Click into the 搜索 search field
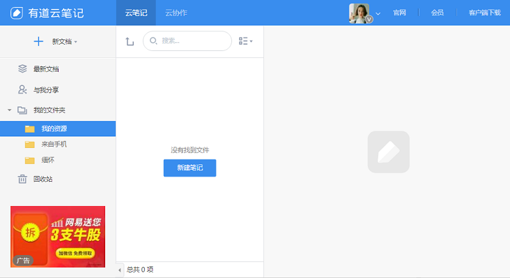 [191, 41]
